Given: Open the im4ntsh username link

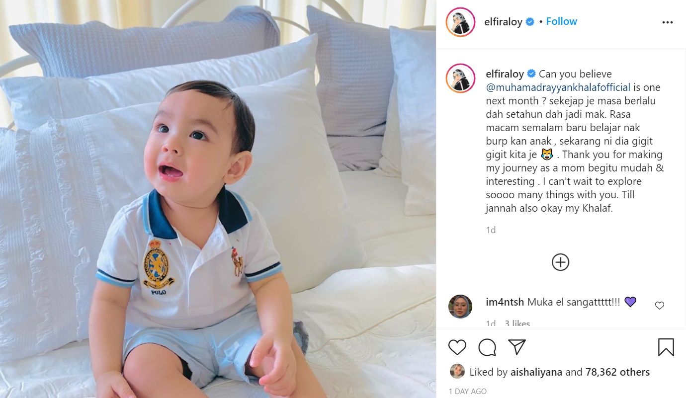Looking at the screenshot, I should click(x=504, y=302).
